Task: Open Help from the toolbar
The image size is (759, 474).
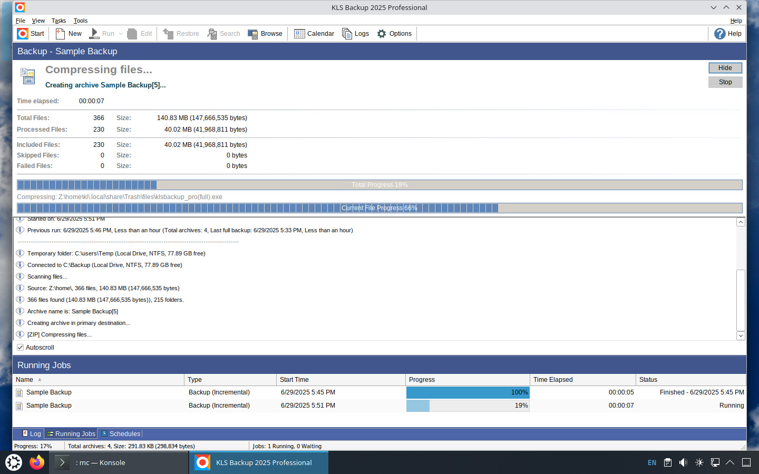Action: [727, 34]
